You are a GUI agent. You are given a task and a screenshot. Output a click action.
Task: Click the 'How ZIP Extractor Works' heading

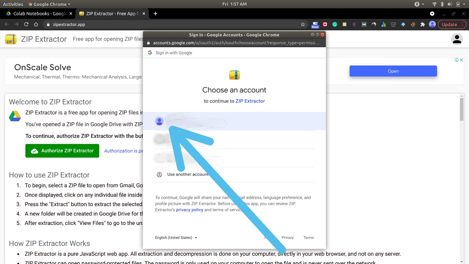click(x=49, y=243)
